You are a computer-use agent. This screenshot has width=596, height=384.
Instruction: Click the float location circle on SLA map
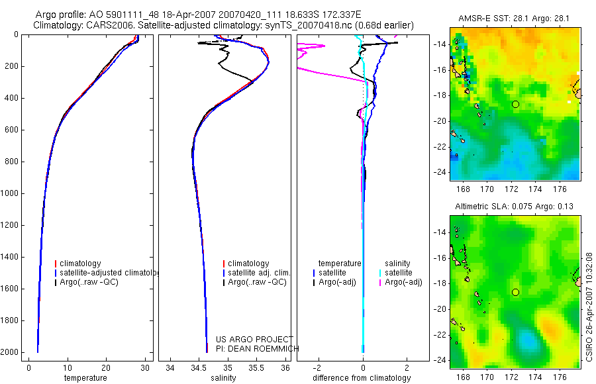click(x=515, y=292)
